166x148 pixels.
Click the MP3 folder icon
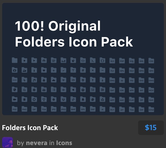(x=151, y=70)
